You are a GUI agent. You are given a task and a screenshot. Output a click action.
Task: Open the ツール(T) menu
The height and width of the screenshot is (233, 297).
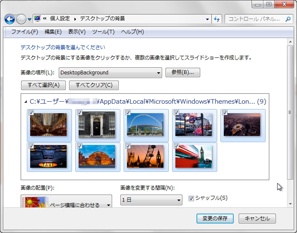pos(103,32)
